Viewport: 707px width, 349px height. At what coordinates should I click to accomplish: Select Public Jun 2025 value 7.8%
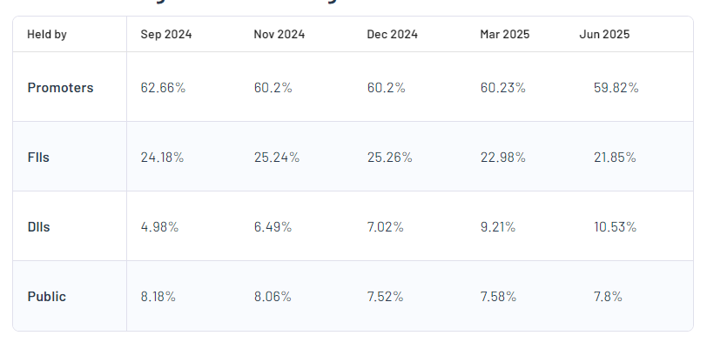608,297
